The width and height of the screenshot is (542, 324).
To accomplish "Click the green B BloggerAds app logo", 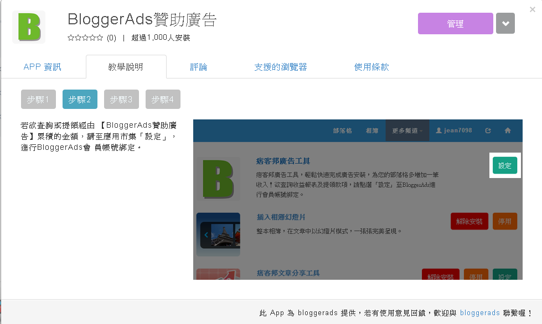I will 29,27.
